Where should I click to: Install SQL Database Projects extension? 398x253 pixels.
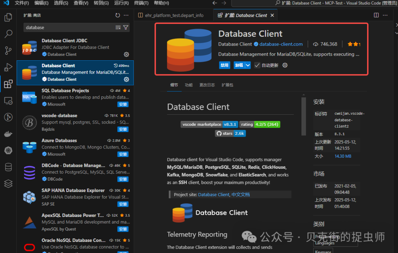(x=123, y=104)
